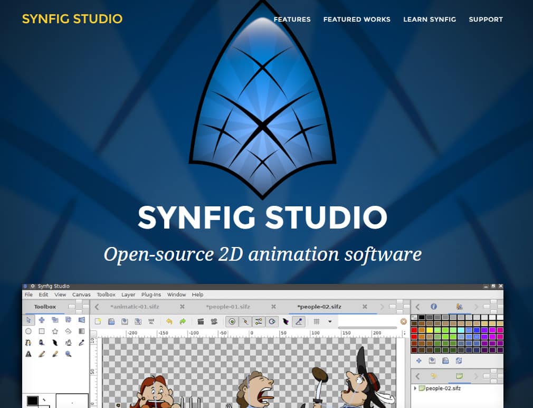Screen dimensions: 533x408
Task: Select the Rotate tool
Action: (x=68, y=320)
